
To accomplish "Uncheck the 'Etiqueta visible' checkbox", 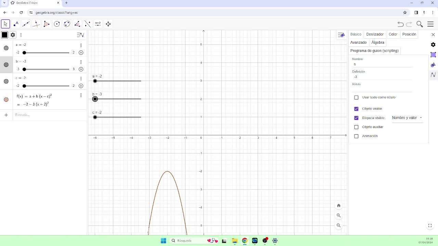I will coord(356,118).
